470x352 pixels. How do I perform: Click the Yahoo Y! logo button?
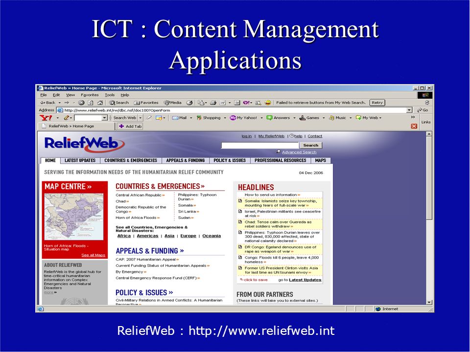coord(46,118)
